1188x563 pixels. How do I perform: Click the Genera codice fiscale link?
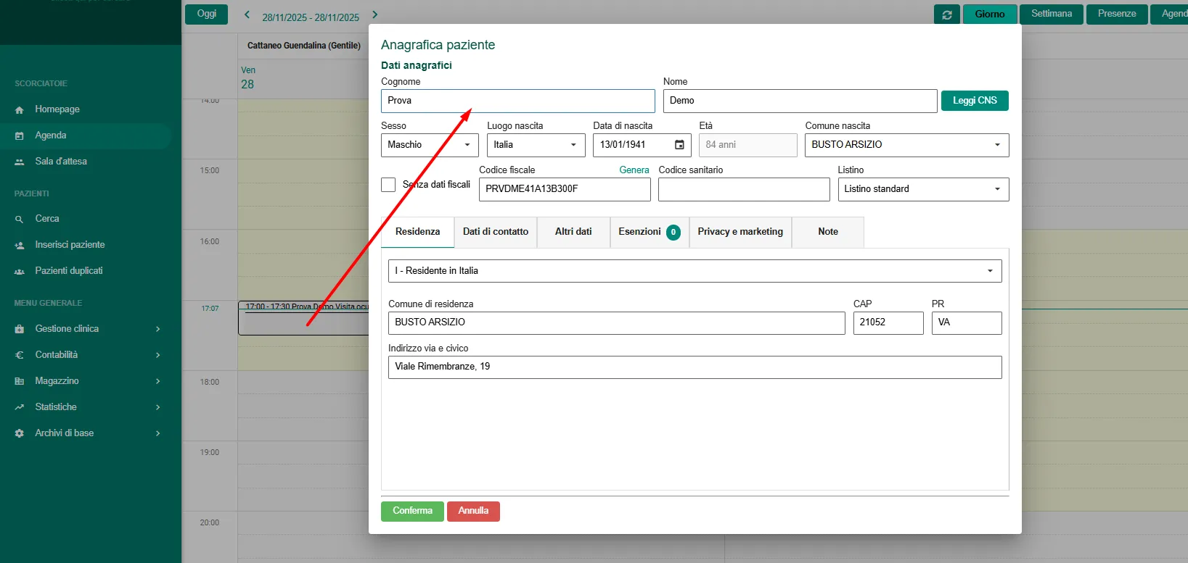point(634,170)
